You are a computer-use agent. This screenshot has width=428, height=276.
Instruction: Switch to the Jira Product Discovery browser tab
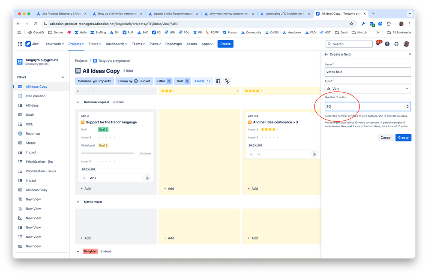pos(61,14)
